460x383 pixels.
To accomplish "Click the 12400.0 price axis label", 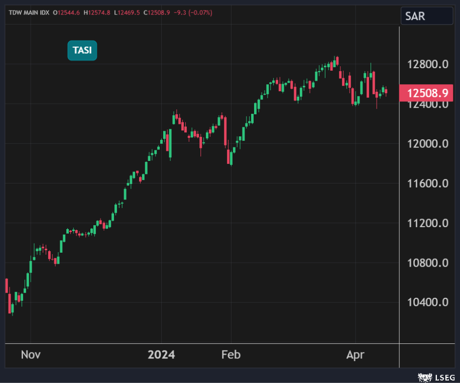I will point(428,105).
